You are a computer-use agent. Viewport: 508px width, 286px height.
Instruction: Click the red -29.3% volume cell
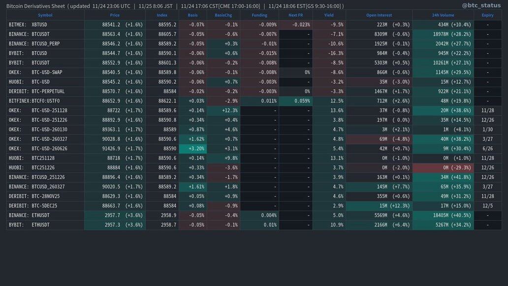(443, 168)
